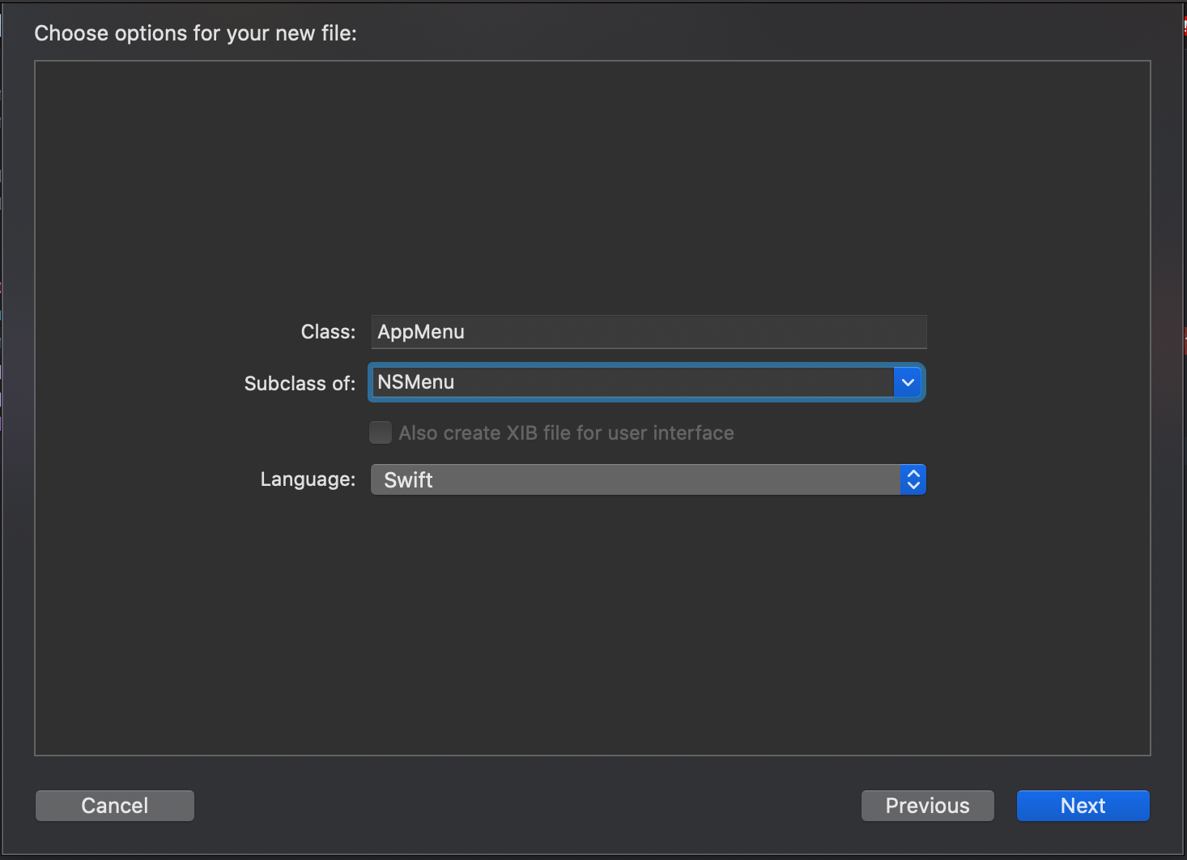This screenshot has height=860, width=1187.
Task: Click the Class: field label
Action: pyautogui.click(x=327, y=332)
